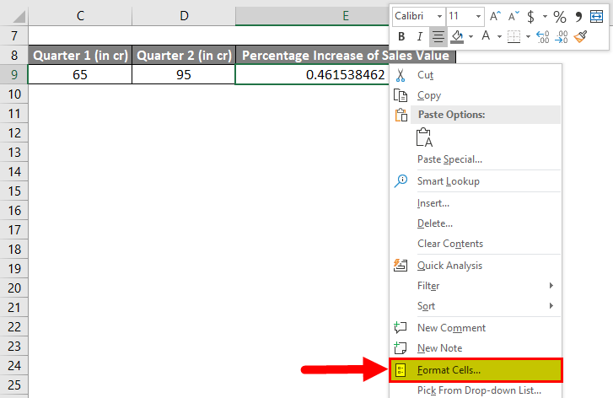
Task: Expand the Borders dropdown arrow
Action: click(x=528, y=37)
